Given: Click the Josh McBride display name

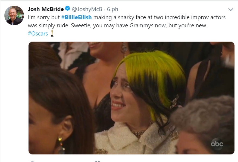Looking at the screenshot, I should tap(46, 9).
